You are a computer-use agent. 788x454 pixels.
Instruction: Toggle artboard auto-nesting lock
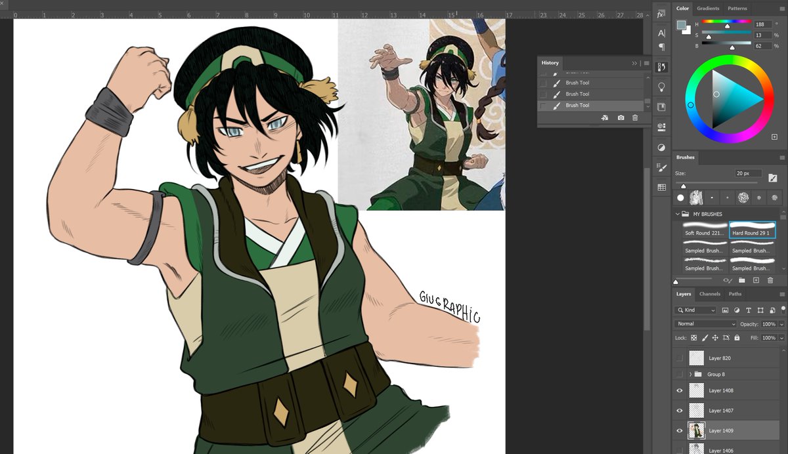pos(726,338)
